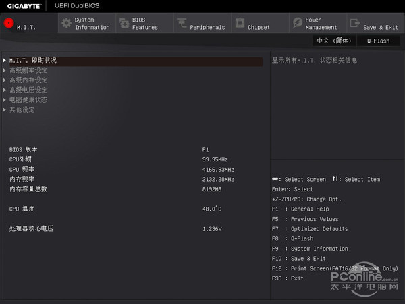
Task: Click the Save & Exit icon
Action: [x=355, y=24]
